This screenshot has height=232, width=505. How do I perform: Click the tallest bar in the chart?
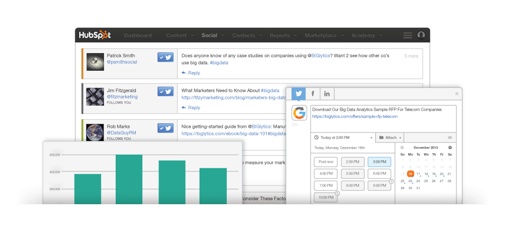(129, 179)
